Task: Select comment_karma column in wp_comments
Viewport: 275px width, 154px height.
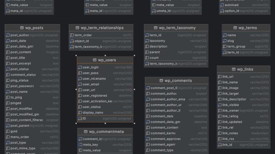Action: point(177,133)
